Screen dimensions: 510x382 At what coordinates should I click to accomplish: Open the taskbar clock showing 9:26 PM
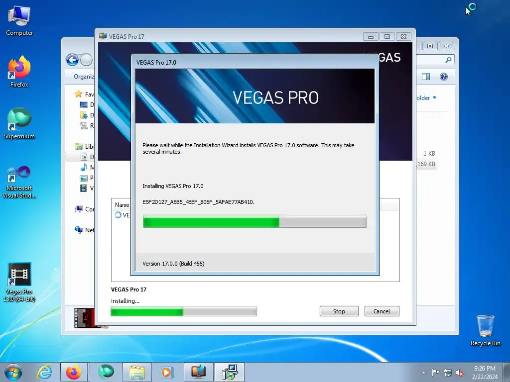pyautogui.click(x=485, y=373)
